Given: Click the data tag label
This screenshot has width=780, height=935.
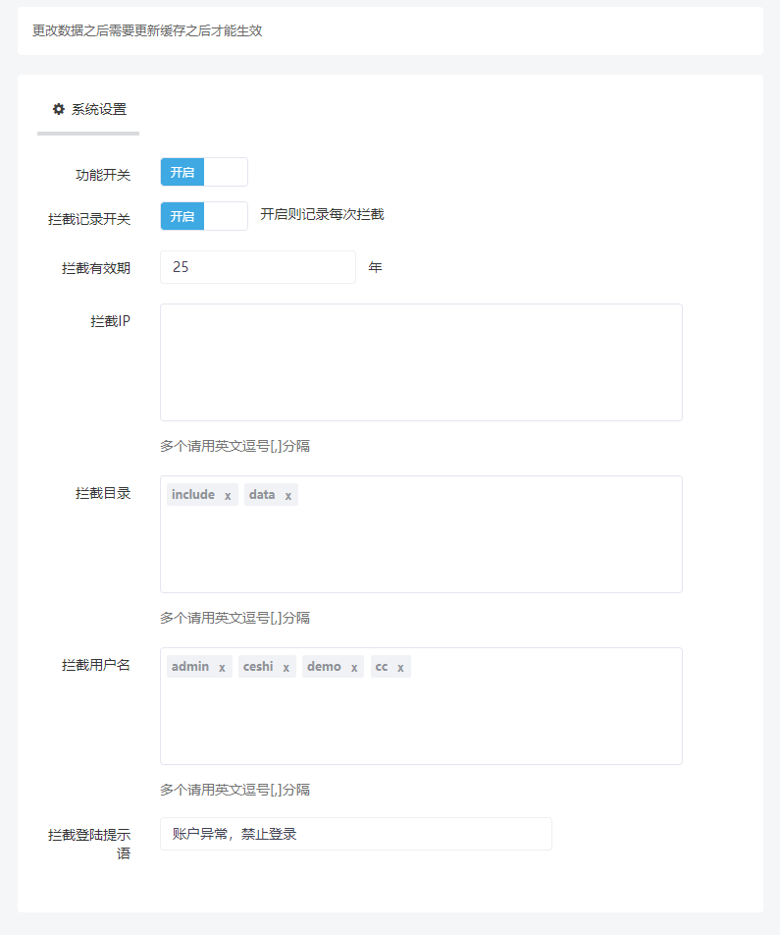Looking at the screenshot, I should point(262,495).
